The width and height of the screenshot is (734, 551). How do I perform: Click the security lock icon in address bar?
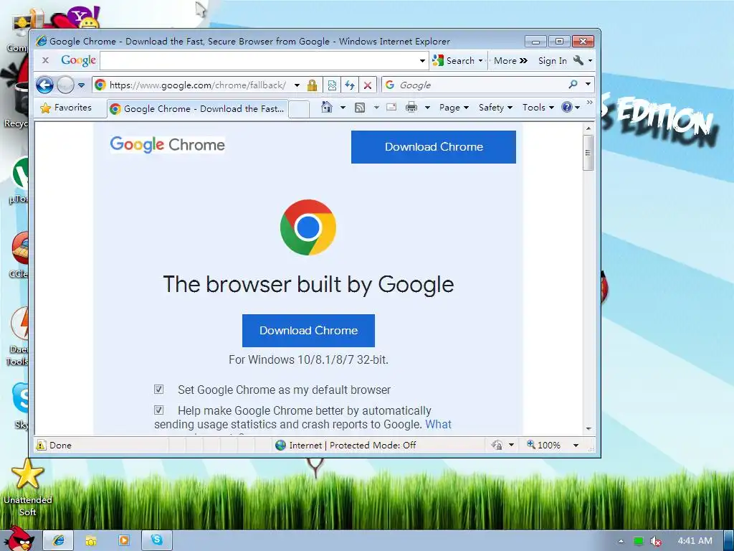click(313, 85)
